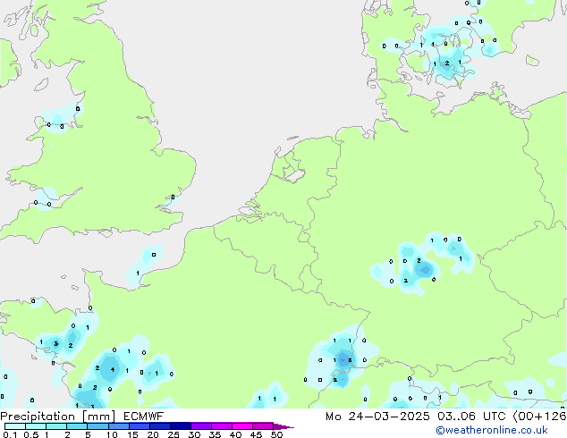Click the '45' legend value
The width and height of the screenshot is (567, 438).
point(256,434)
